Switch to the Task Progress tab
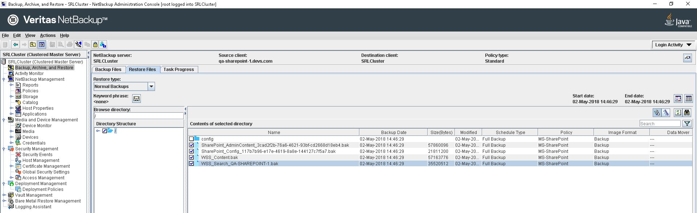Image resolution: width=697 pixels, height=213 pixels. 179,70
